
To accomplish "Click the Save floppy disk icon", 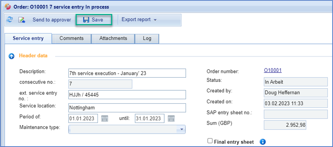I will [86, 20].
